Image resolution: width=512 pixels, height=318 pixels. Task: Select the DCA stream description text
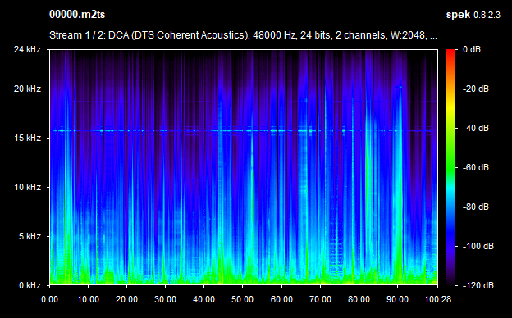click(243, 35)
